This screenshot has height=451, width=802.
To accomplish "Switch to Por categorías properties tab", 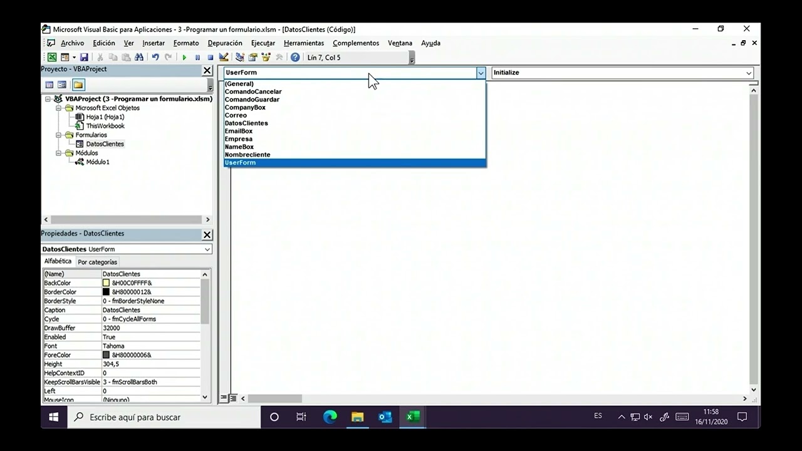I will click(x=97, y=262).
